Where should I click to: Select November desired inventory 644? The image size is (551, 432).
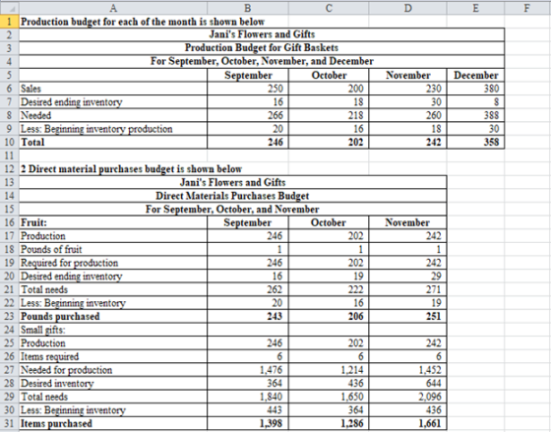pos(407,383)
